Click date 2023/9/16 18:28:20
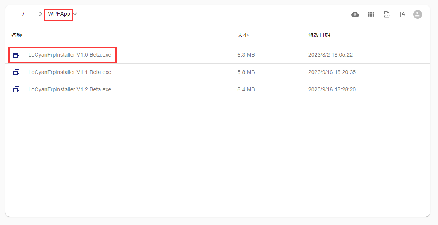The width and height of the screenshot is (438, 225). click(x=332, y=89)
